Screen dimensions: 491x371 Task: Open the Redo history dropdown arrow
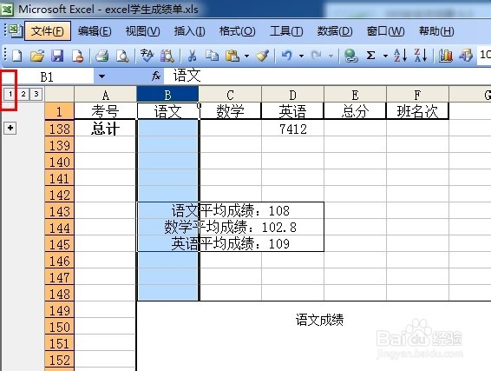click(x=331, y=56)
